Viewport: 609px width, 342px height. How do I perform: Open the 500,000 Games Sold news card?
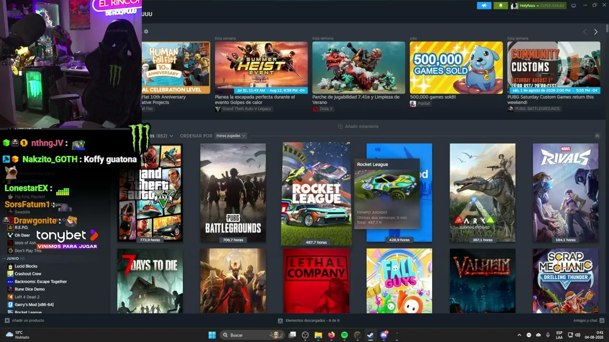(x=456, y=67)
